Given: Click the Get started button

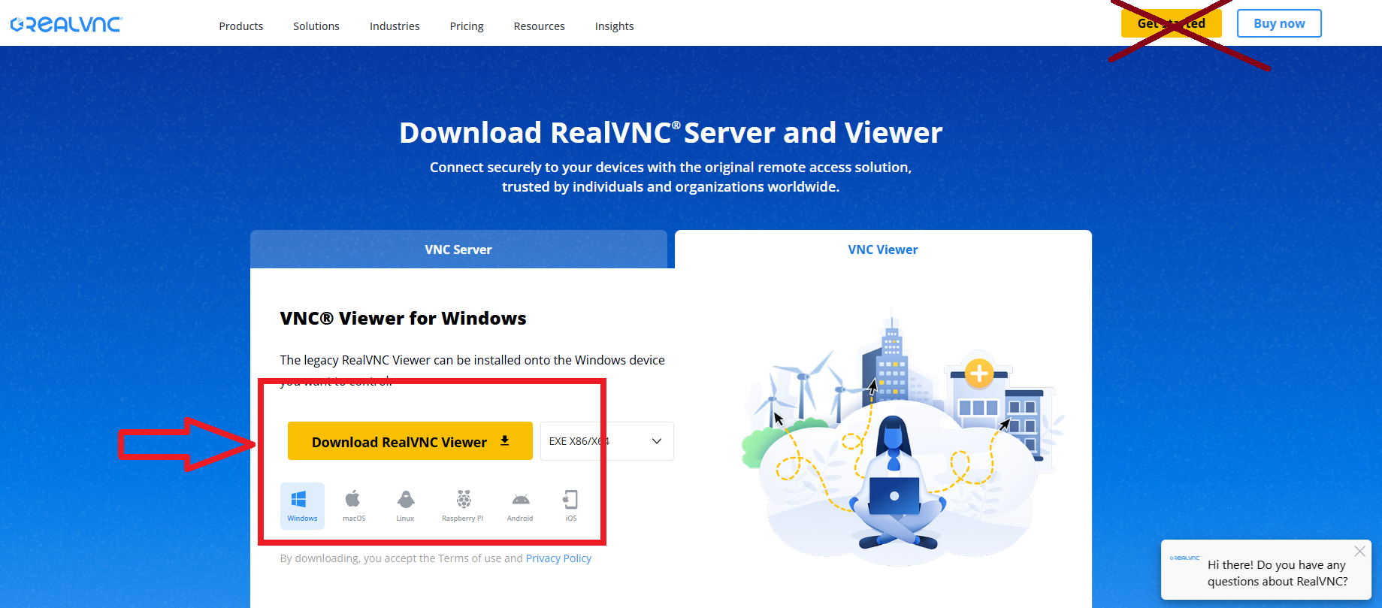Looking at the screenshot, I should 1172,23.
